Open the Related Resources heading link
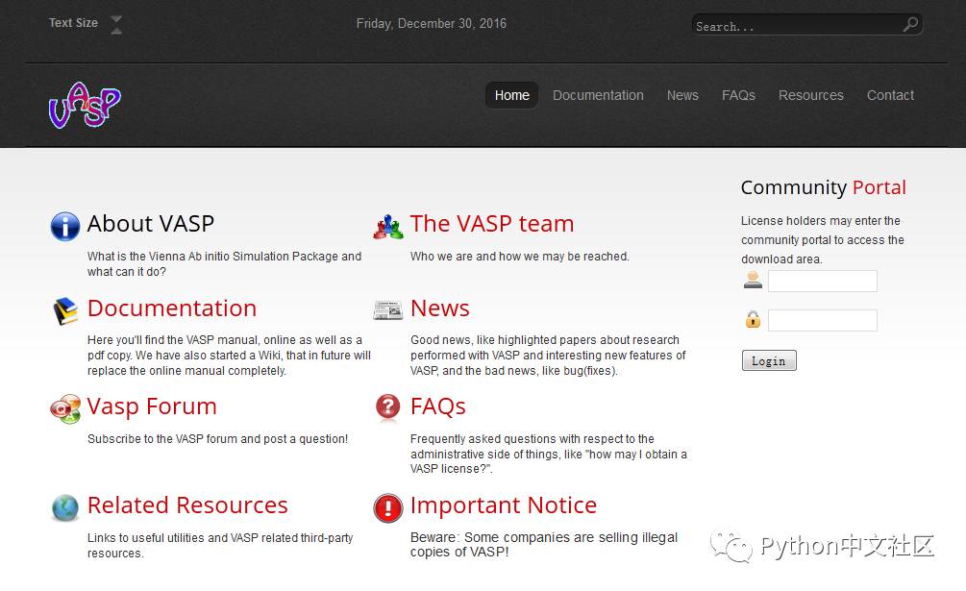966x591 pixels. (x=187, y=505)
